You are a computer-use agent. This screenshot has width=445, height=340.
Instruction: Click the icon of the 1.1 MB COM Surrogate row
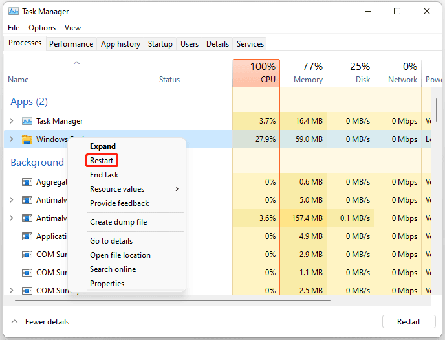coord(27,273)
